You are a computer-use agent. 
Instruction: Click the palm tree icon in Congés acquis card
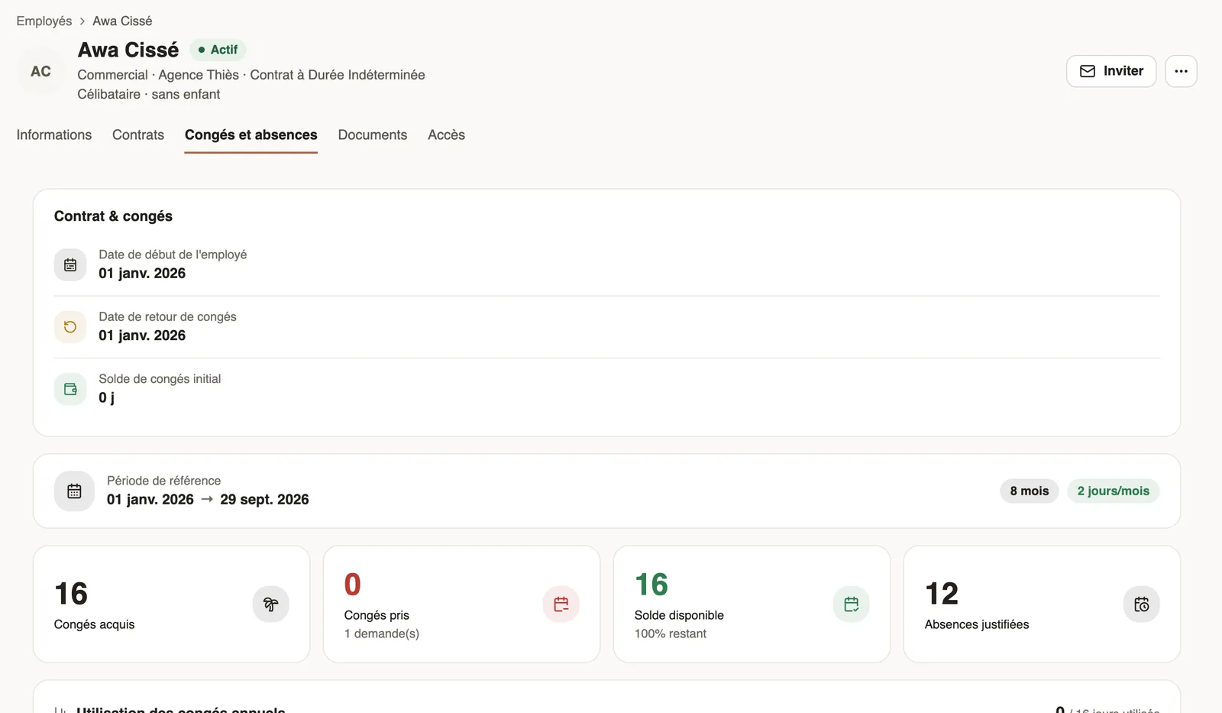tap(270, 604)
